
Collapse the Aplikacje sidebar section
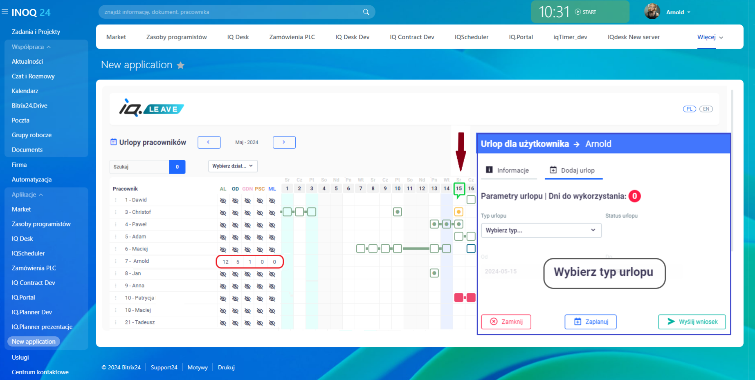point(27,195)
